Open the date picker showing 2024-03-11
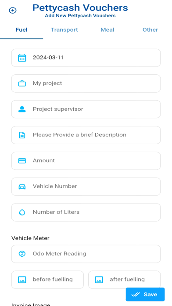The width and height of the screenshot is (172, 306). (86, 58)
